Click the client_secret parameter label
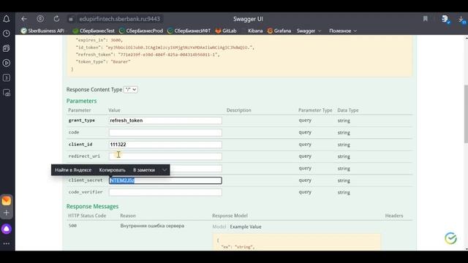Viewport: 468px width, 263px height. click(x=86, y=180)
